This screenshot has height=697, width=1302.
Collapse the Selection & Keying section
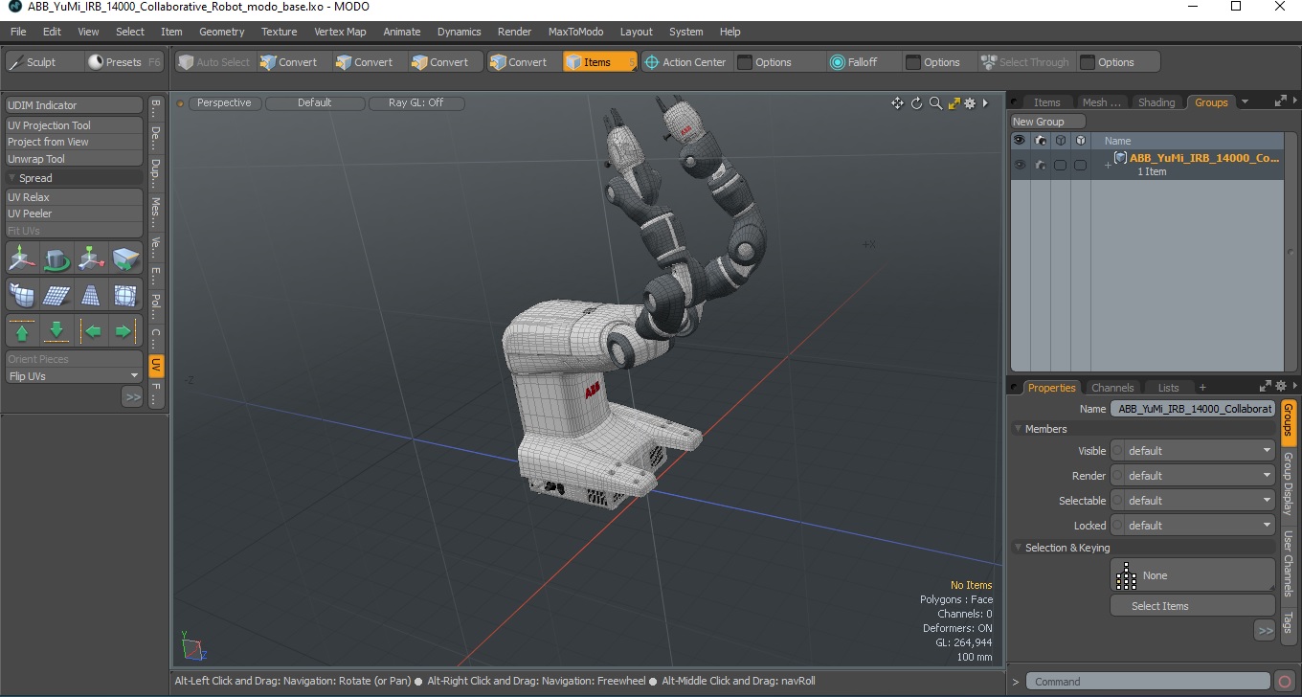(x=1019, y=548)
